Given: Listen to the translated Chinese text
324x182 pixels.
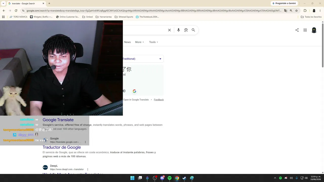Looking at the screenshot, I should point(124,91).
